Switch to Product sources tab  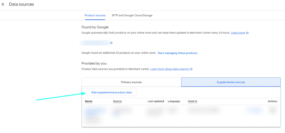(x=95, y=15)
